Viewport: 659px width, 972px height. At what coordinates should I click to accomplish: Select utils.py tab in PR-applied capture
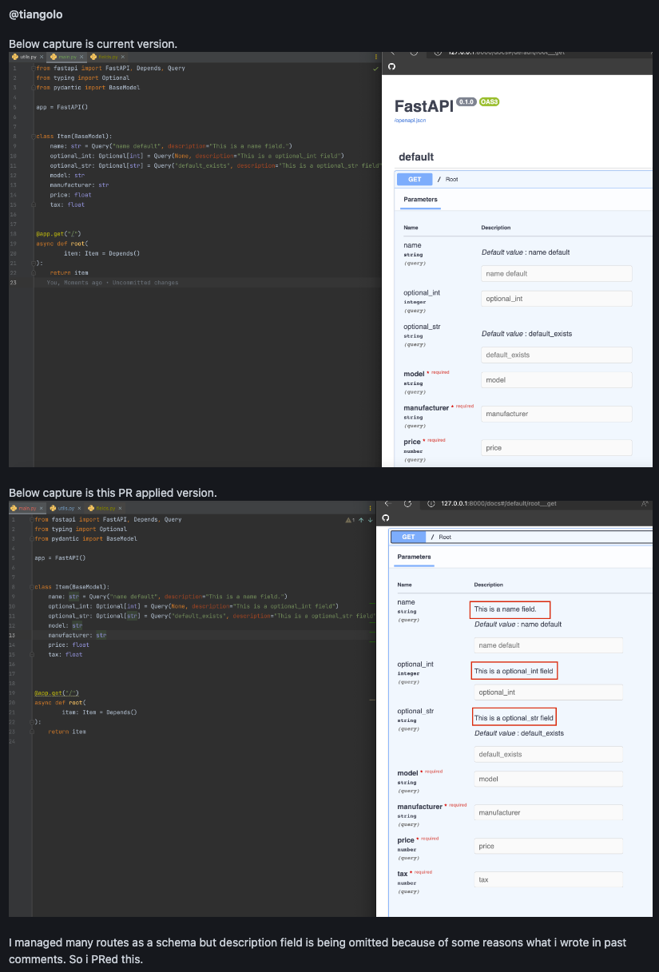pyautogui.click(x=66, y=506)
